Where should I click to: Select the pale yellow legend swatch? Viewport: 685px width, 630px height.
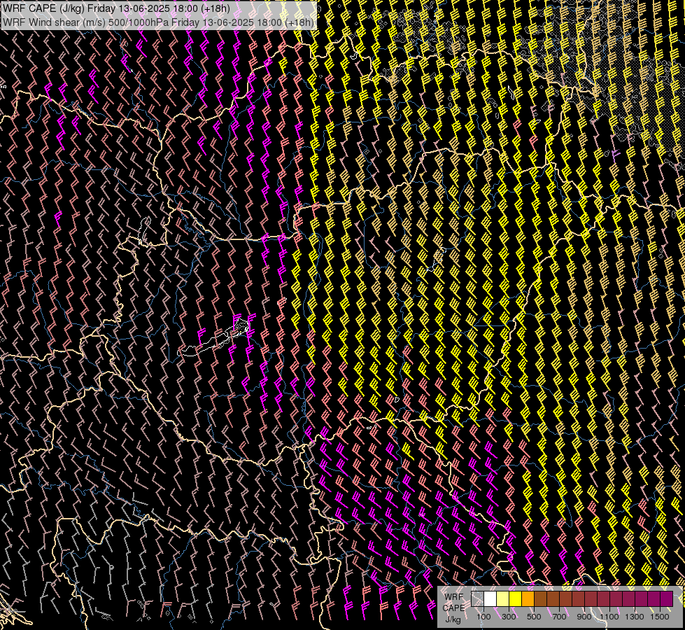point(503,598)
